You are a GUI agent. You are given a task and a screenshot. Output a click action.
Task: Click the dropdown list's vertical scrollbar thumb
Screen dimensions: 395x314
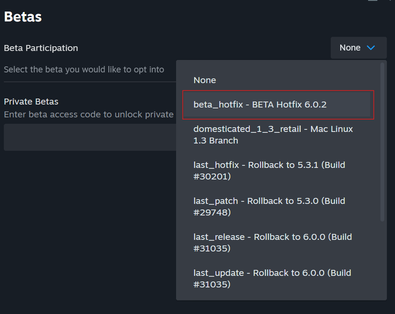382,142
